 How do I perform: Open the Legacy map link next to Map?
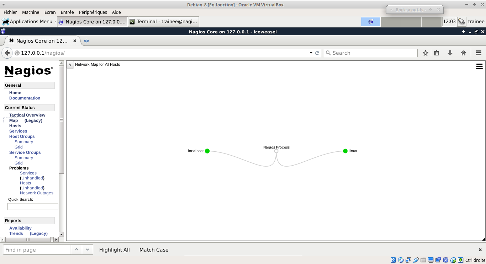coord(33,120)
